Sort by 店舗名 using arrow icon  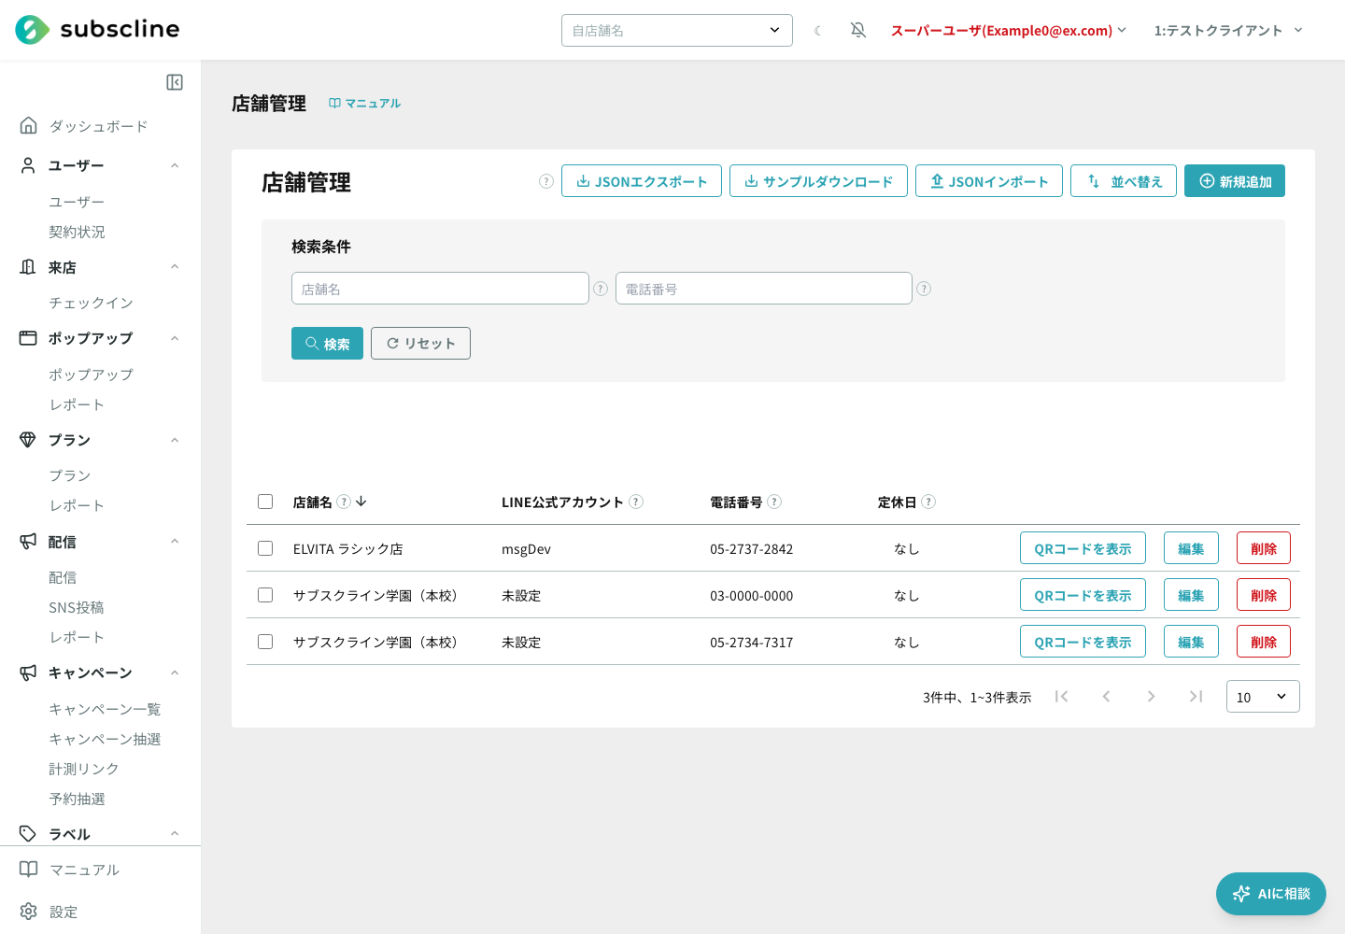(361, 502)
